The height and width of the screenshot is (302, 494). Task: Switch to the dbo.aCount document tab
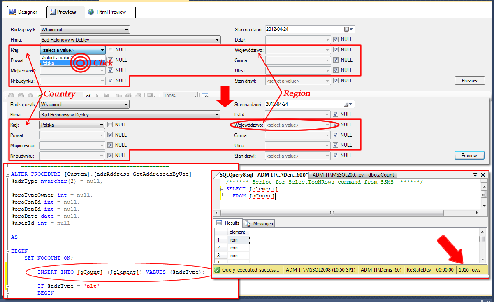[x=353, y=174]
